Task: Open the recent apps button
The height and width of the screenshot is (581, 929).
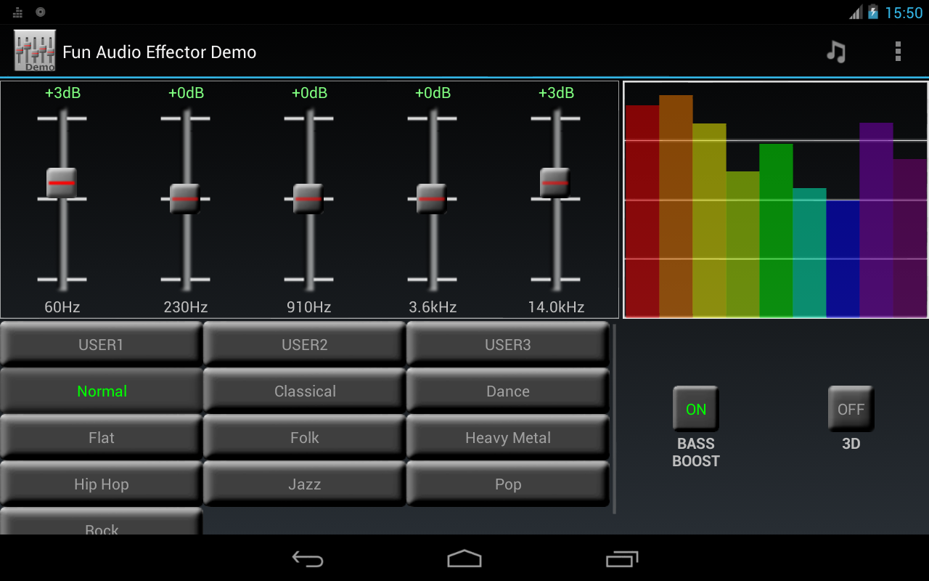Action: point(622,558)
